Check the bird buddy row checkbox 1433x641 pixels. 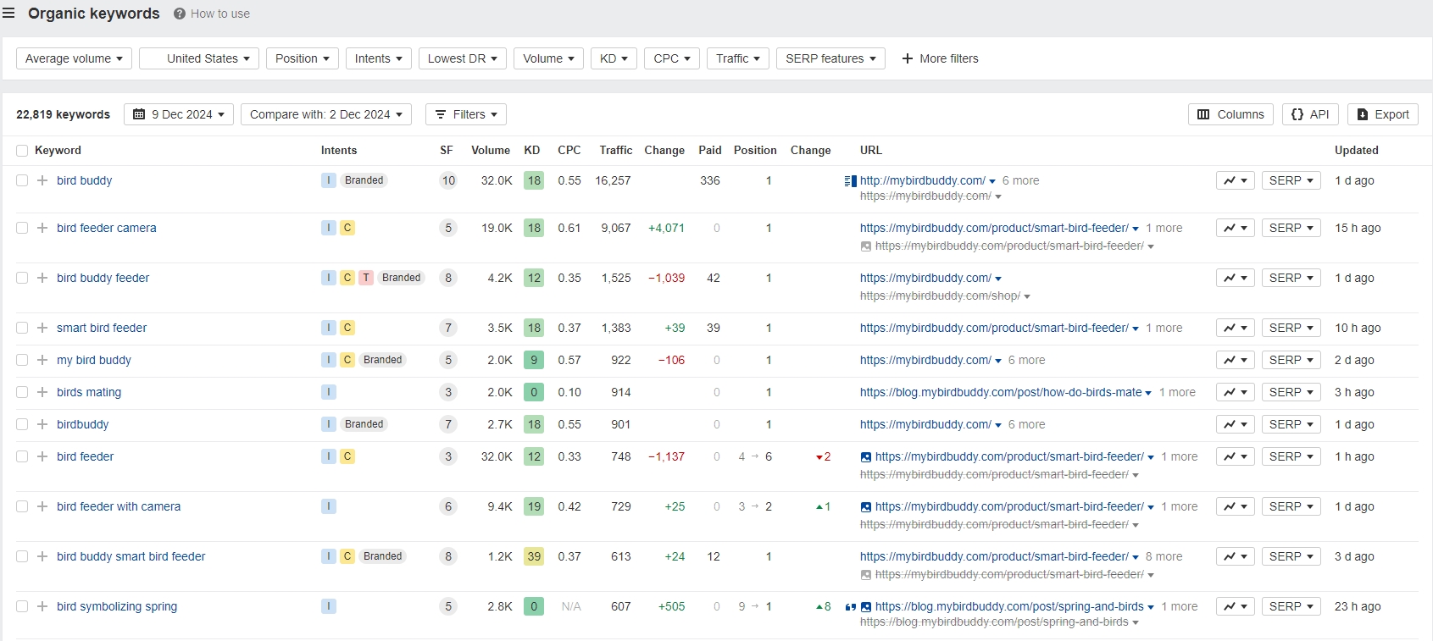pos(22,180)
